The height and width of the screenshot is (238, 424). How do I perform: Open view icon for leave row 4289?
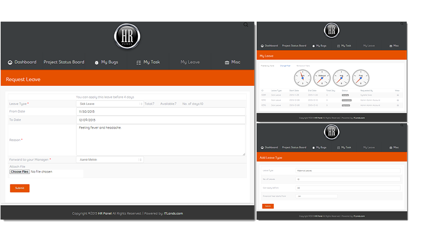(x=398, y=95)
